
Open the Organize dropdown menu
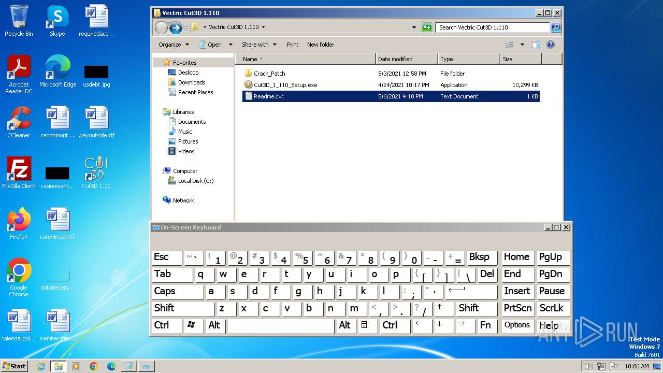click(174, 45)
